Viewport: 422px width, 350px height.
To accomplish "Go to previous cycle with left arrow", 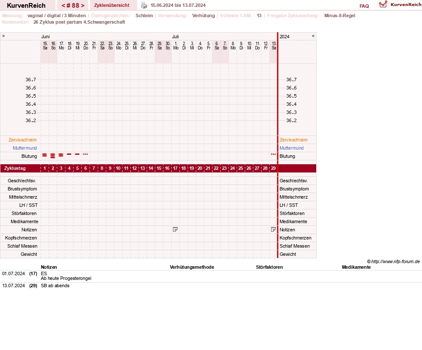I will tap(64, 6).
